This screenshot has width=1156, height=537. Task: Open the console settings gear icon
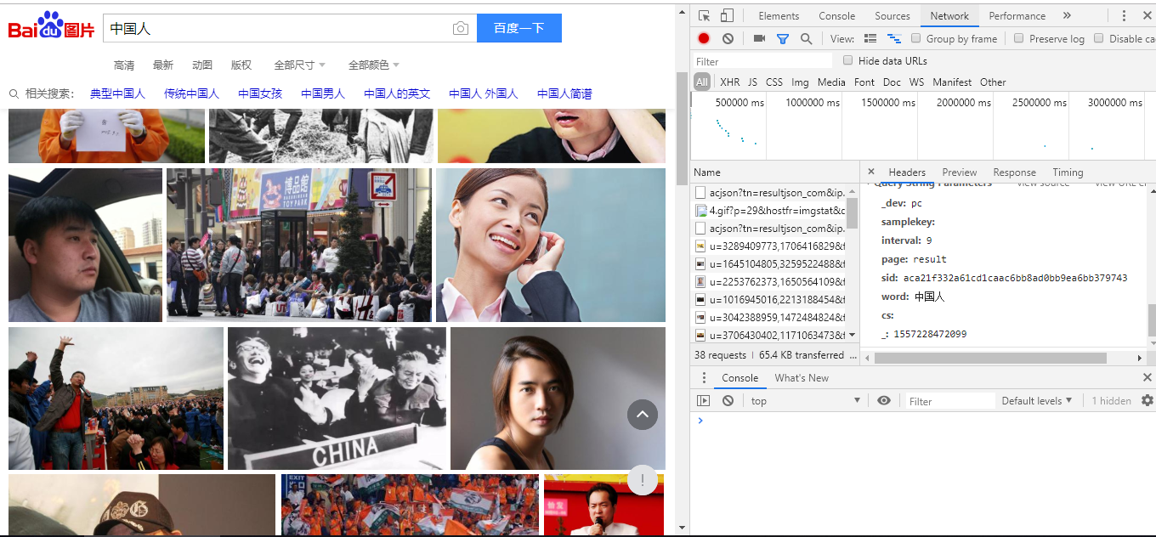click(x=1148, y=399)
